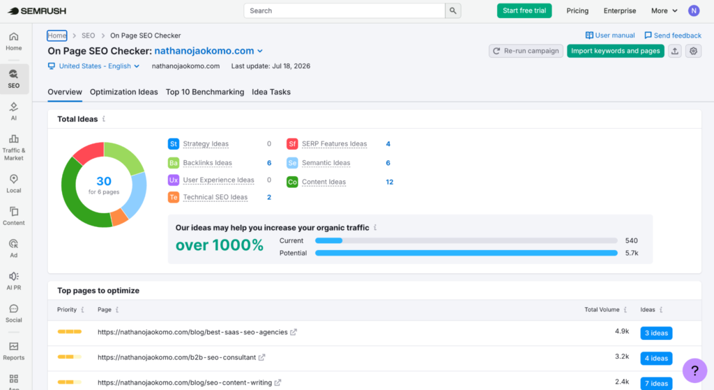The width and height of the screenshot is (714, 390).
Task: Open the user avatar N menu
Action: (x=694, y=10)
